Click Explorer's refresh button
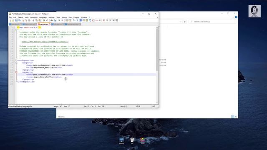This screenshot has width=267, height=150. [185, 22]
